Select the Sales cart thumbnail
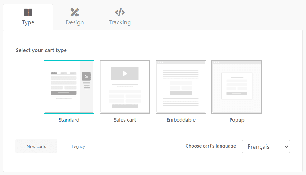Image resolution: width=306 pixels, height=175 pixels. click(x=125, y=87)
